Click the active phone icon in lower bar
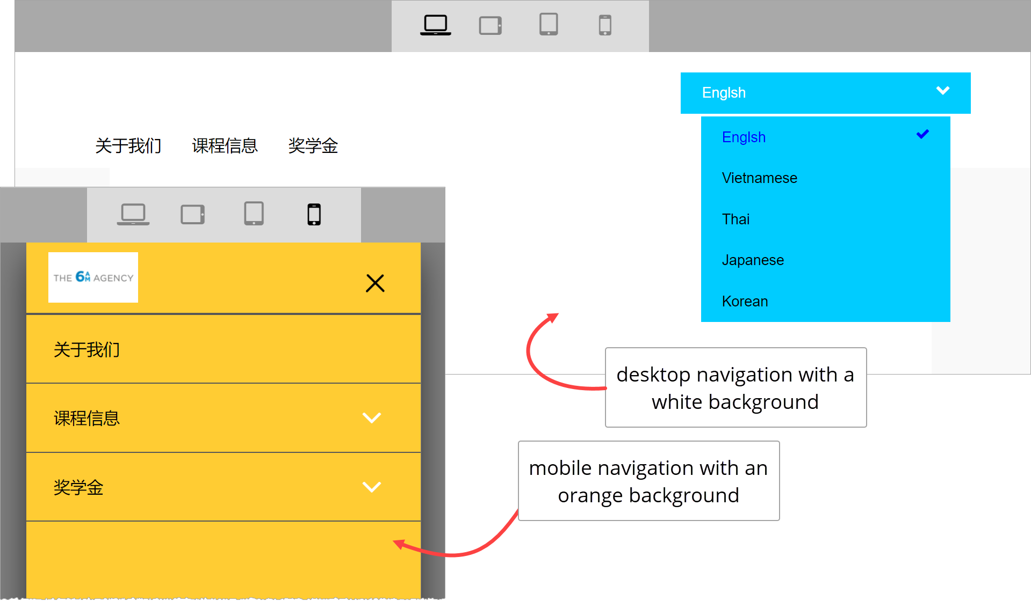Image resolution: width=1031 pixels, height=601 pixels. [314, 214]
